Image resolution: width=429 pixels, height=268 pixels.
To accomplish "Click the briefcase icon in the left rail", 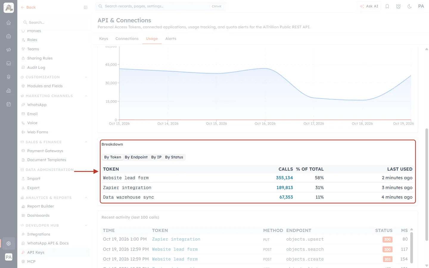I will tap(9, 36).
